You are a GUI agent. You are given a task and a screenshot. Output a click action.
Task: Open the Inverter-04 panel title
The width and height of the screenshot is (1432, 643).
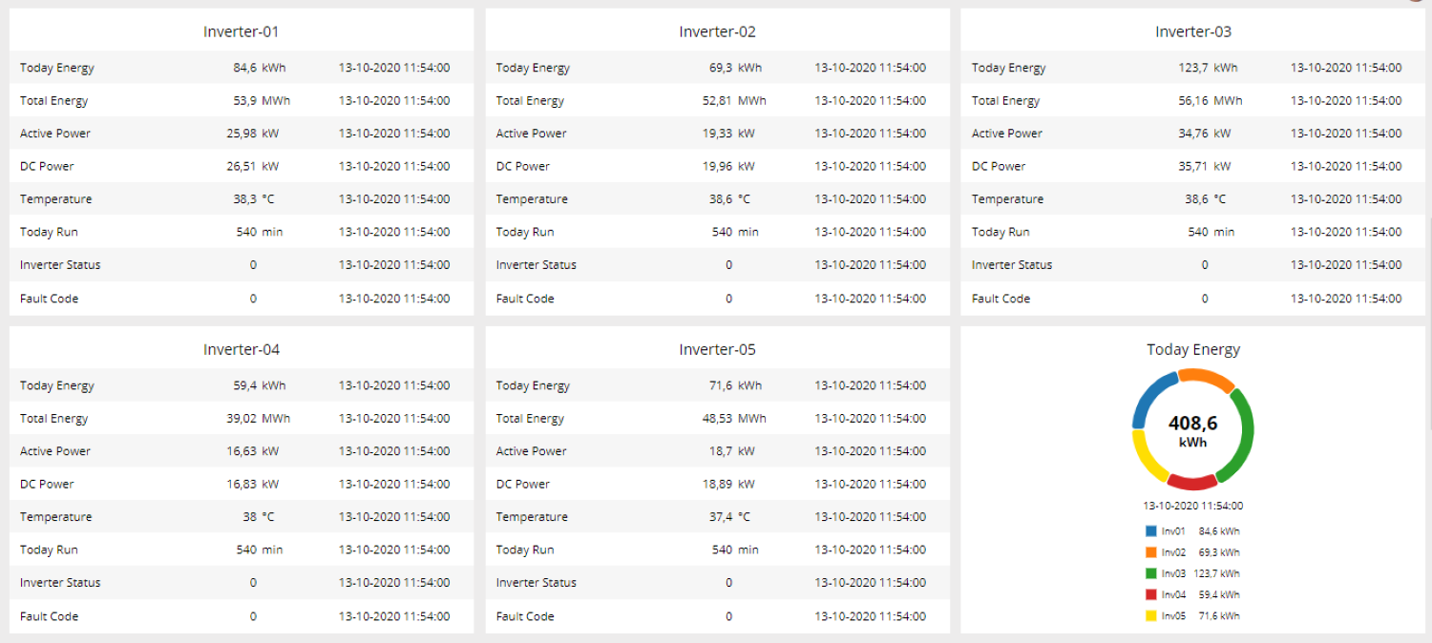242,349
